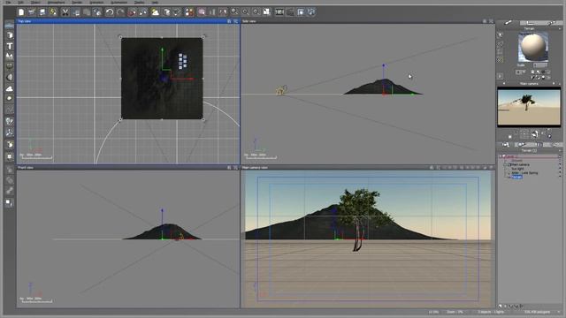Click the Open file icon in the top toolbar
566x318 pixels.
tap(32, 12)
